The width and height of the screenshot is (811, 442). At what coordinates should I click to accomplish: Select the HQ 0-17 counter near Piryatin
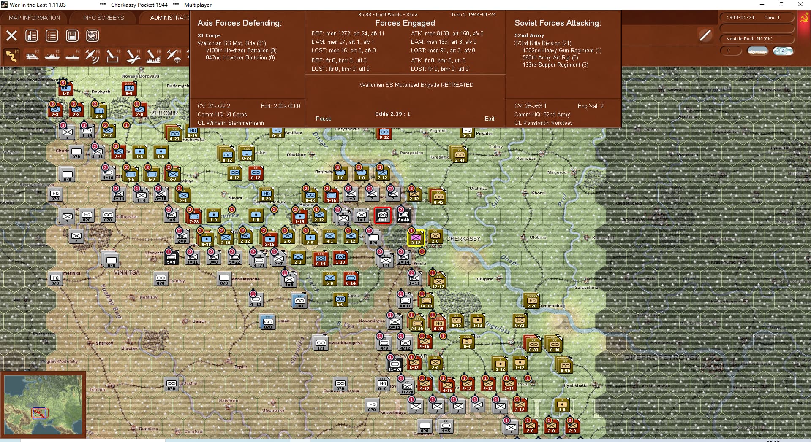click(x=467, y=132)
